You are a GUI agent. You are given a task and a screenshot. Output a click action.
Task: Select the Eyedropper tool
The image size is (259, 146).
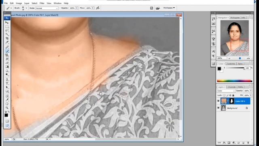click(7, 100)
